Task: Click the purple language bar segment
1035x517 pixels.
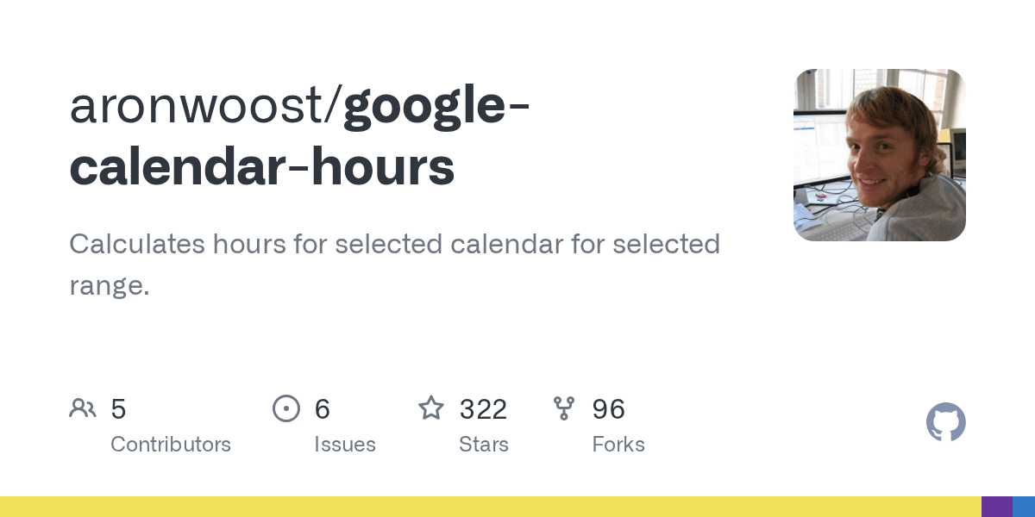Action: 997,507
